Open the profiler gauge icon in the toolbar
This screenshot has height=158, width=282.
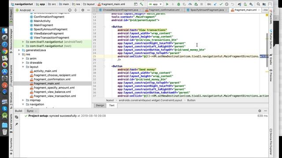190,4
